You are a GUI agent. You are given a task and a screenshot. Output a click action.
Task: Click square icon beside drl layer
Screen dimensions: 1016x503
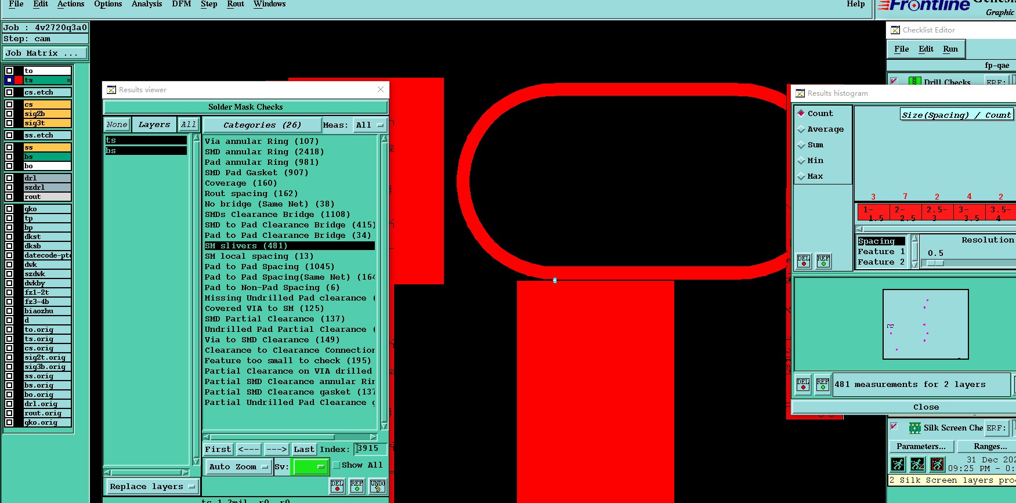point(9,178)
